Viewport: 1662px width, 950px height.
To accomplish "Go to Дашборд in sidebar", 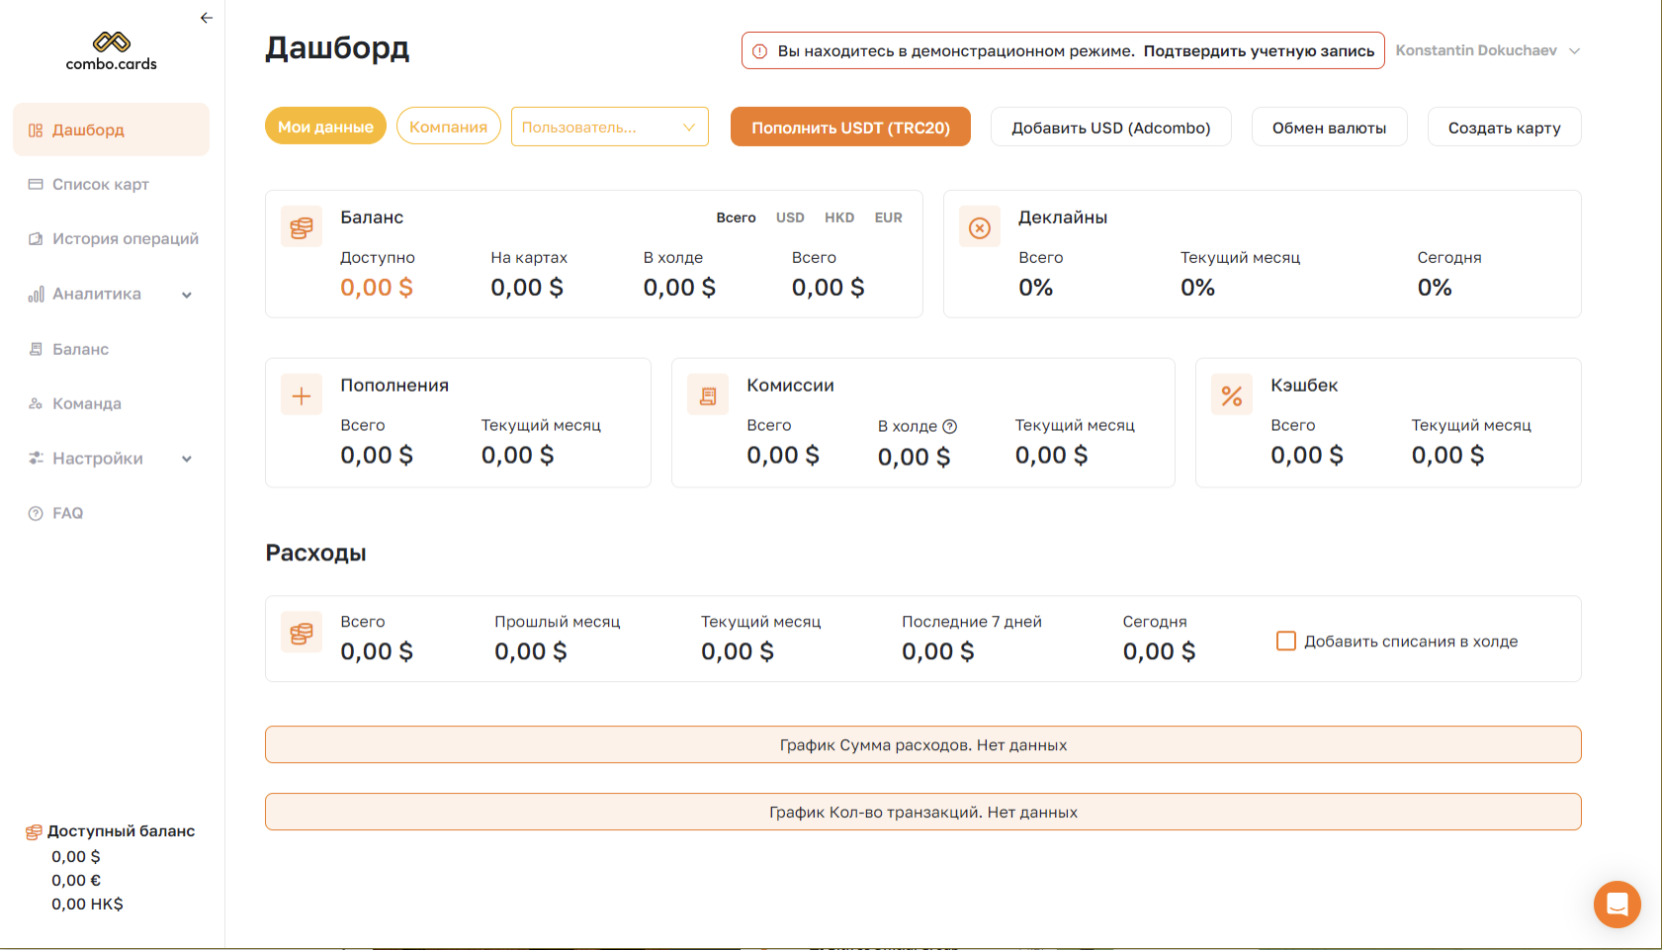I will pos(112,130).
